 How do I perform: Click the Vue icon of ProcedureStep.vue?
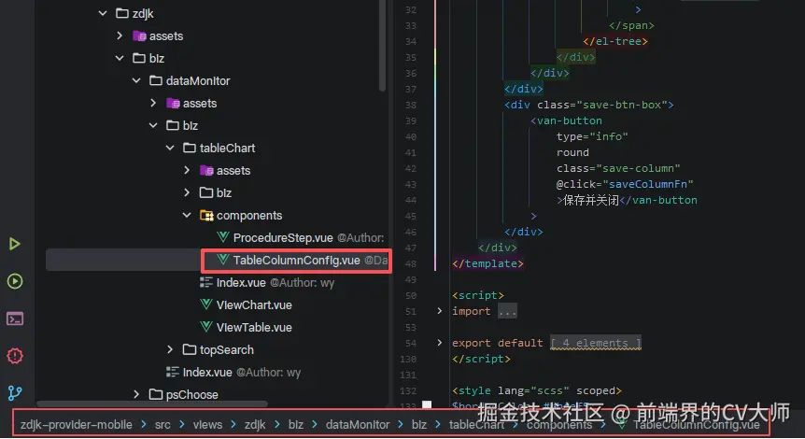coord(223,237)
